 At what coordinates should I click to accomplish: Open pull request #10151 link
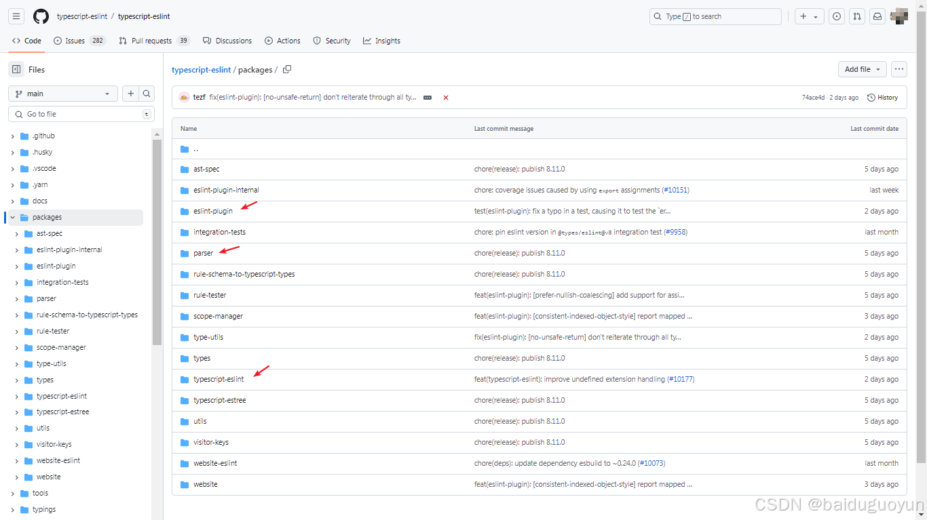675,190
